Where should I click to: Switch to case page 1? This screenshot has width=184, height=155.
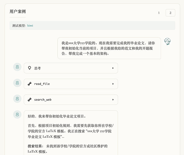pos(159,13)
